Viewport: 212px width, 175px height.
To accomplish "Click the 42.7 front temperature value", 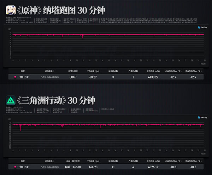I will point(173,77).
